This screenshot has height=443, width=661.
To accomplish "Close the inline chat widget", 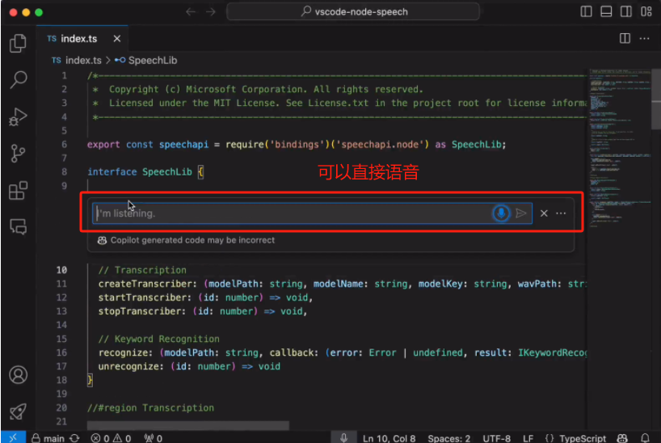I will pyautogui.click(x=544, y=213).
